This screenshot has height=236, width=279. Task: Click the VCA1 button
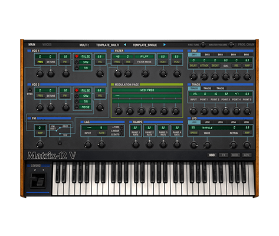(163, 62)
